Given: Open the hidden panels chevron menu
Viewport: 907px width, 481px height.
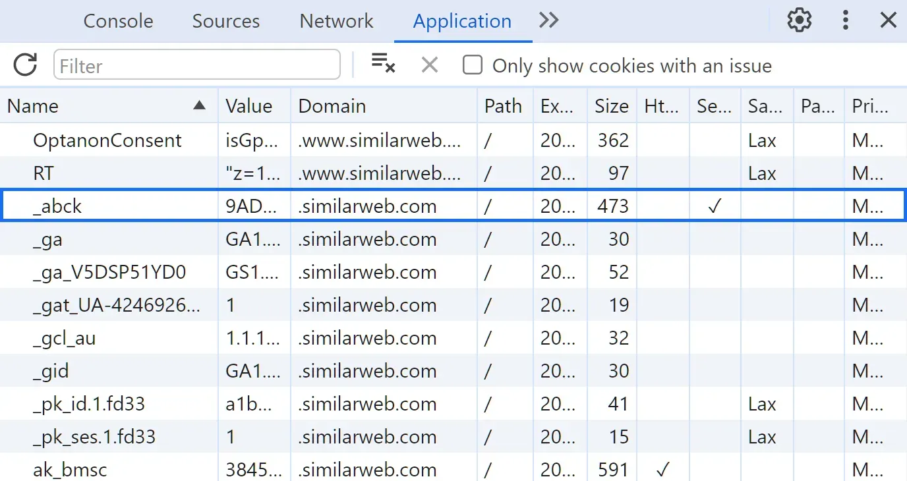Looking at the screenshot, I should 548,20.
